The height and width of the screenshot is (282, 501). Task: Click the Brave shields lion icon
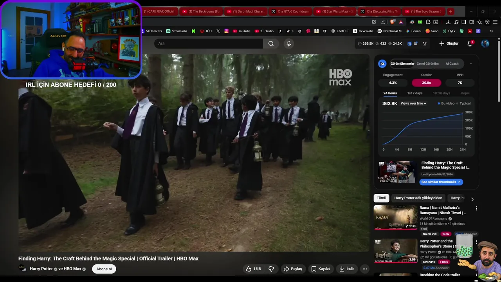(x=393, y=22)
